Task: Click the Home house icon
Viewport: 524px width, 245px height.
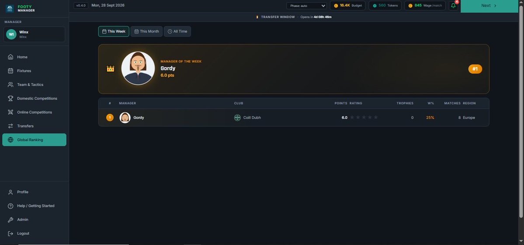Action: [10, 57]
